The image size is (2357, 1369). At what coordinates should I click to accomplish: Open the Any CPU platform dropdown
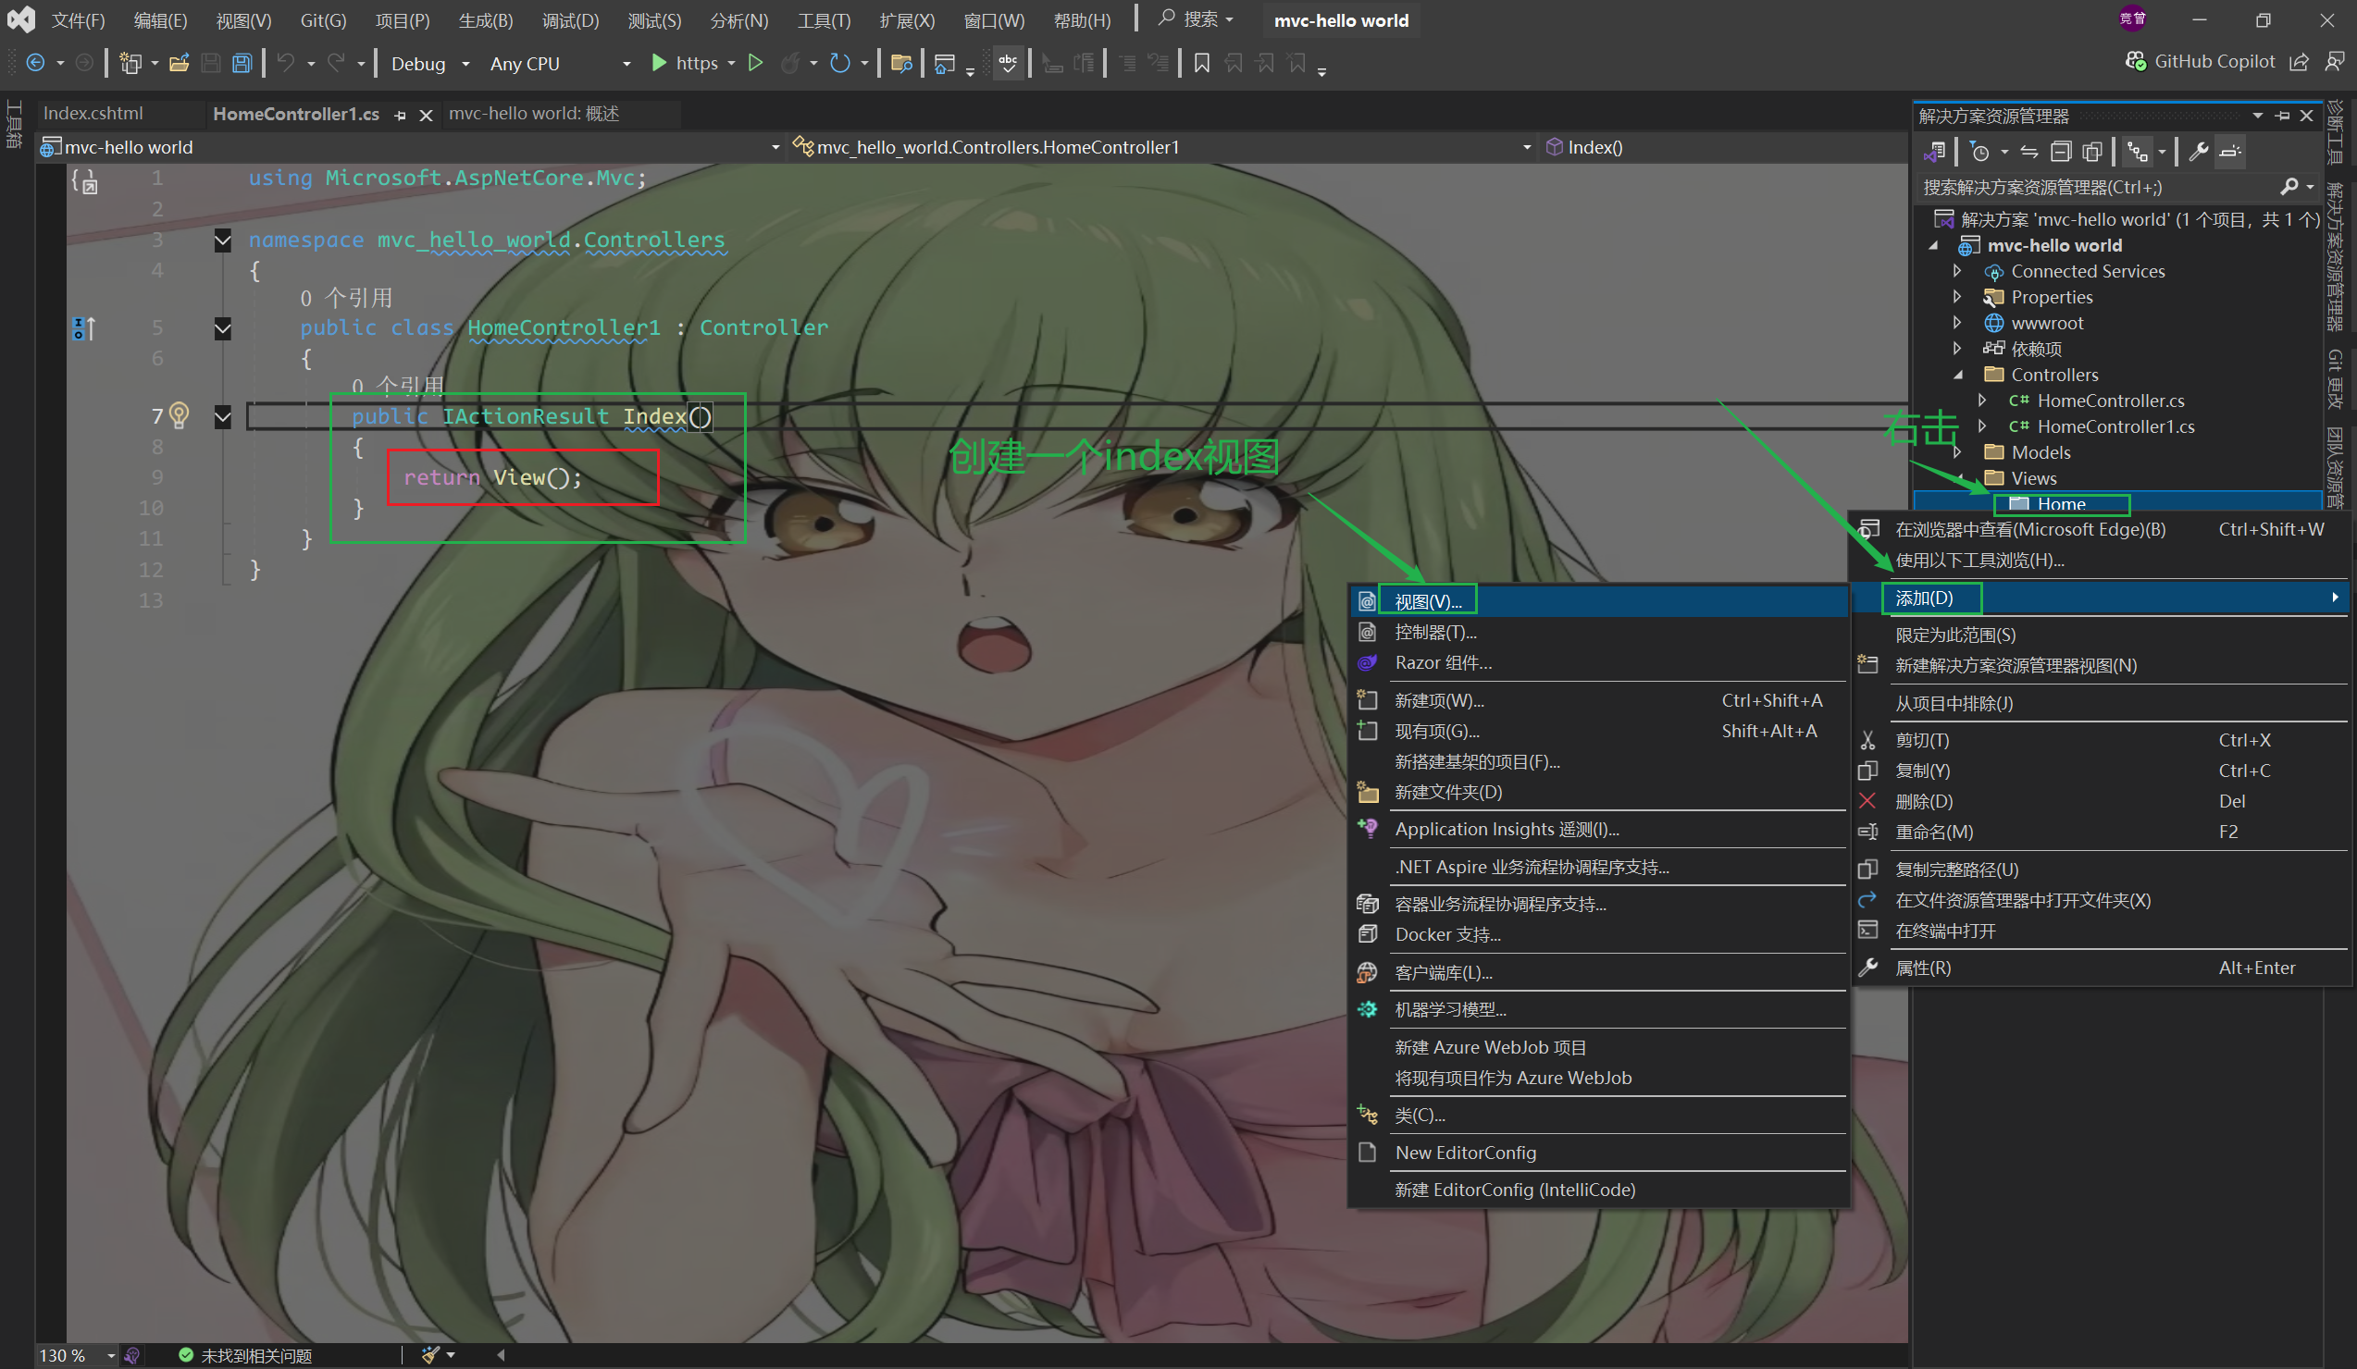tap(559, 63)
